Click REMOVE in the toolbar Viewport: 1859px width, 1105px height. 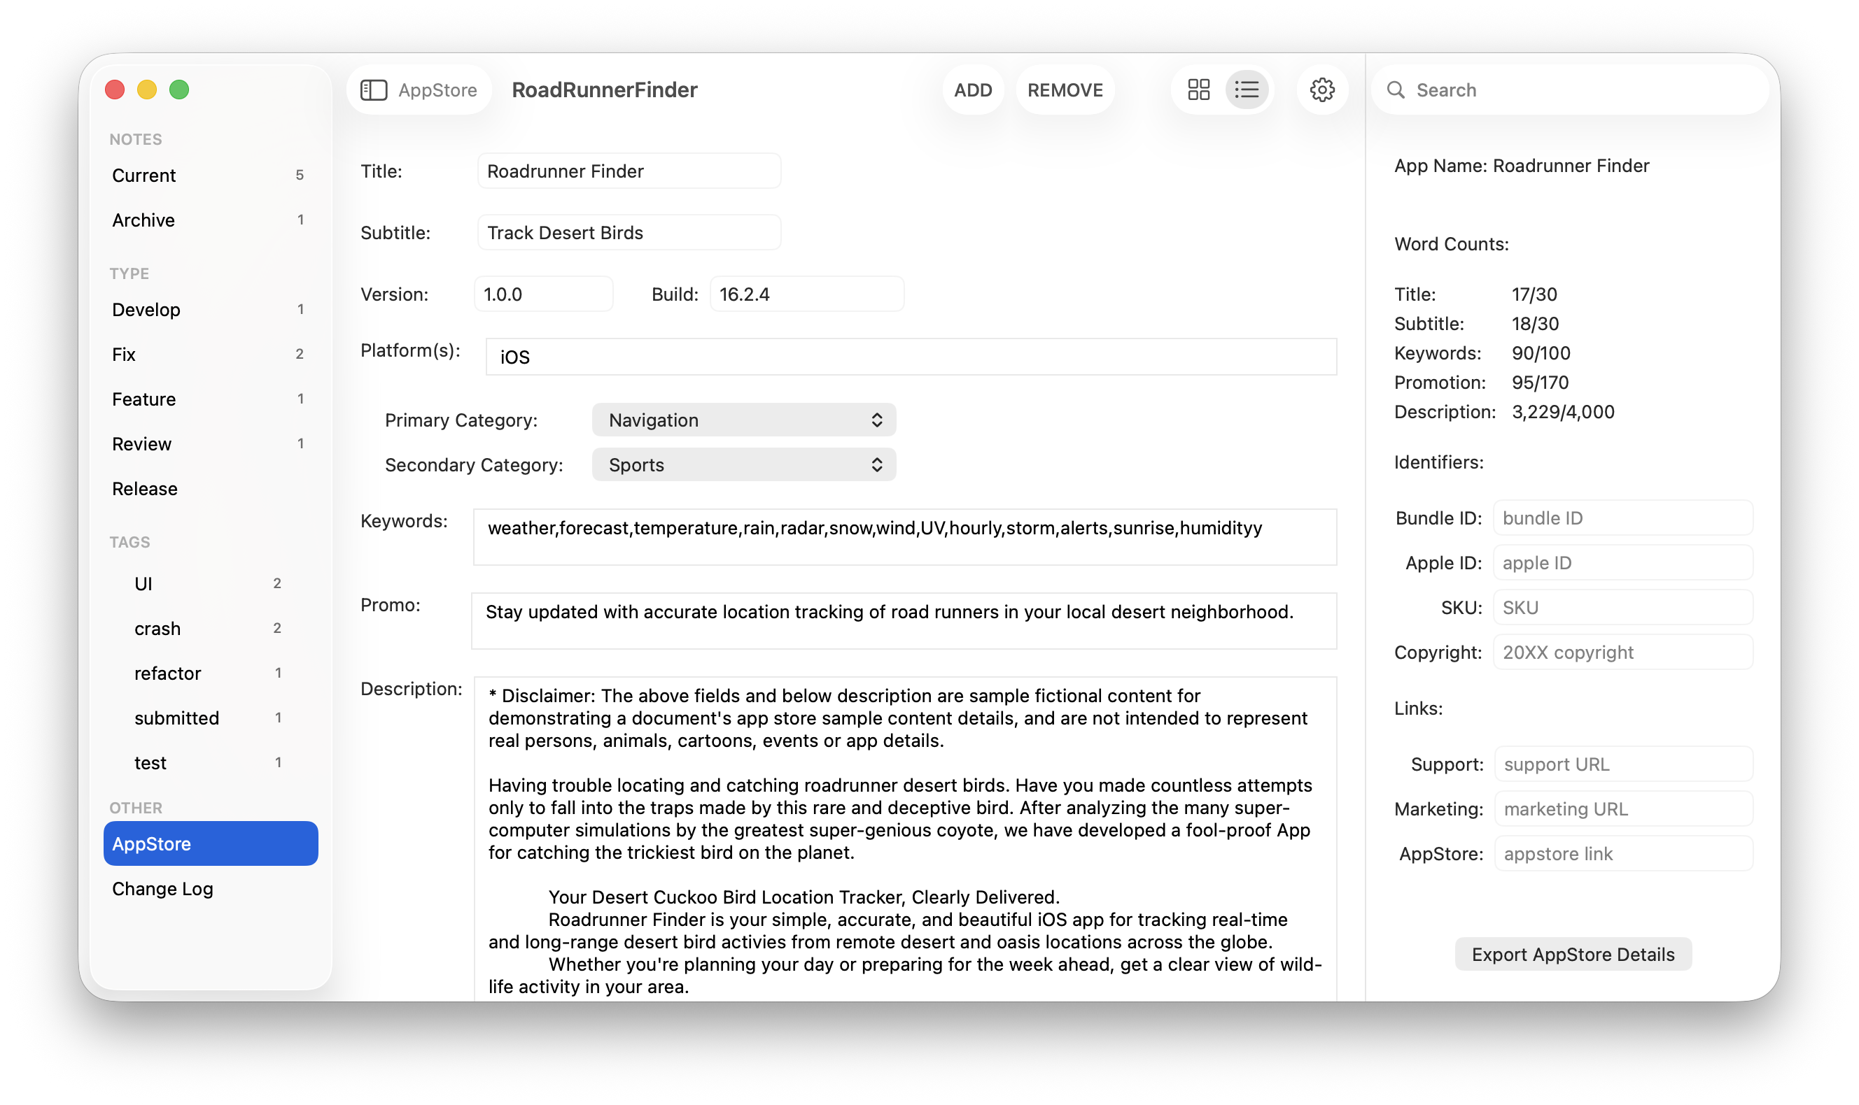(1064, 90)
